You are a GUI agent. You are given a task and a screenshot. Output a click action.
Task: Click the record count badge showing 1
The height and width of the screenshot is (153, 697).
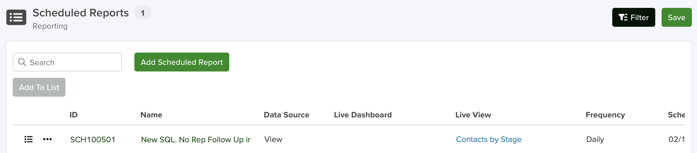click(143, 13)
